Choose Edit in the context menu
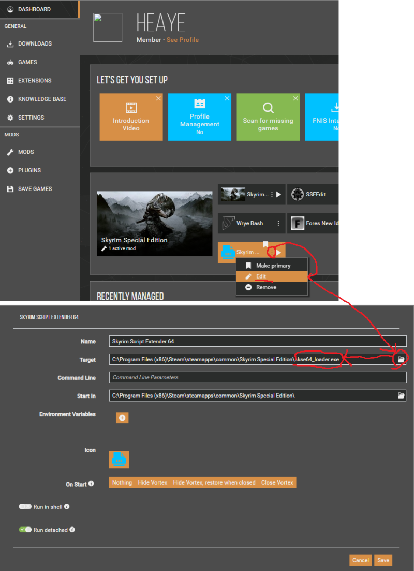 pyautogui.click(x=272, y=276)
